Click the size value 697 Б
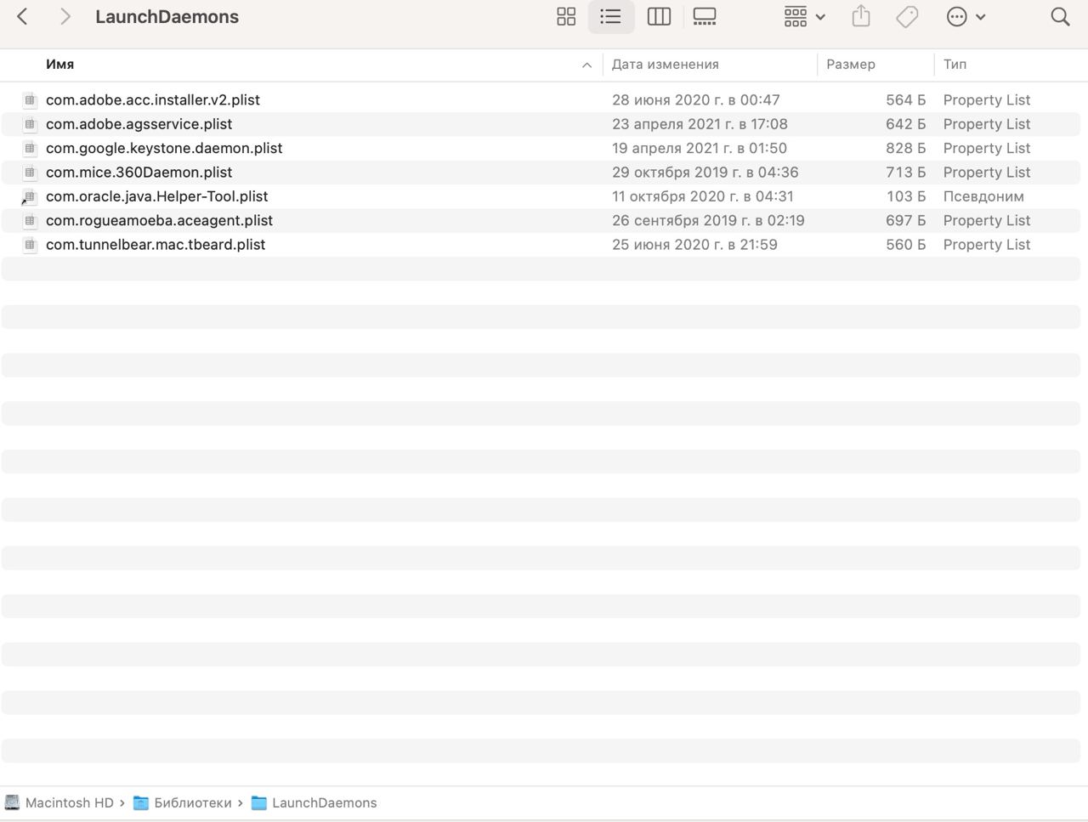 tap(905, 220)
